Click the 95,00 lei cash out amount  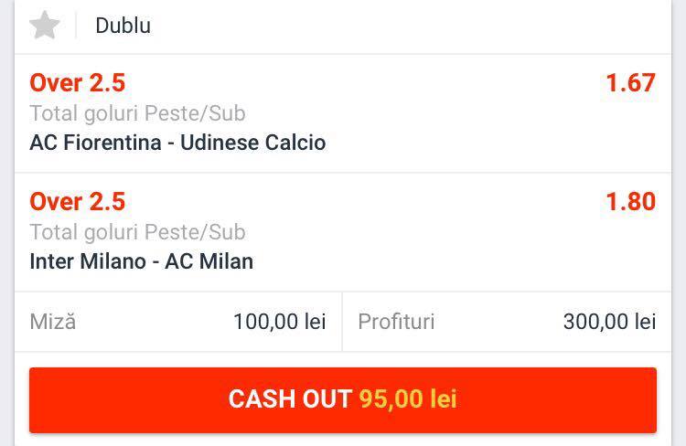pyautogui.click(x=408, y=398)
